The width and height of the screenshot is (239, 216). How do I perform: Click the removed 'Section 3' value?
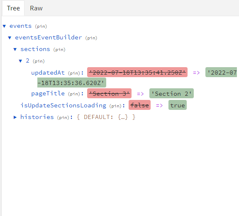coord(109,93)
